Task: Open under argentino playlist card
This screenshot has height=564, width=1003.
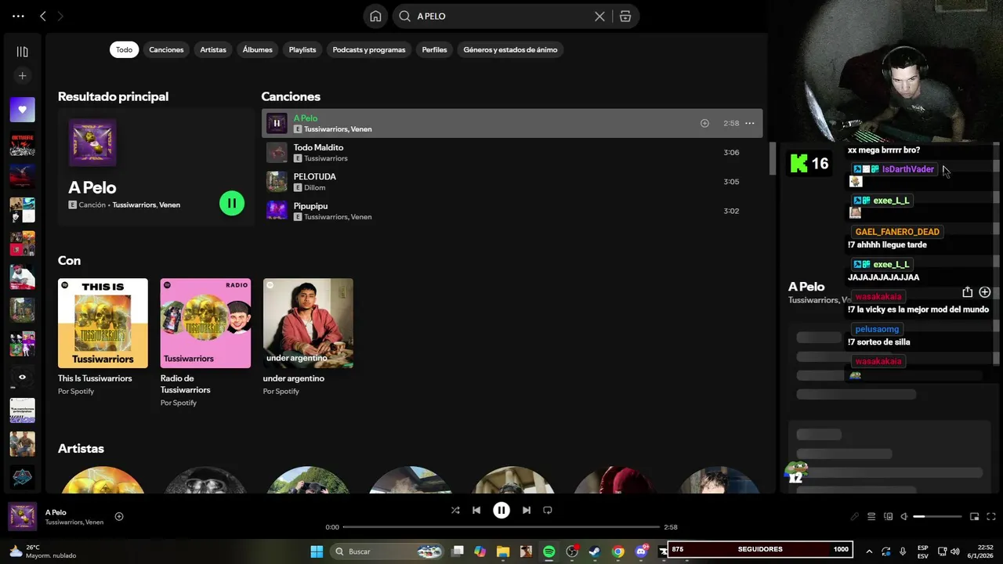Action: [308, 337]
